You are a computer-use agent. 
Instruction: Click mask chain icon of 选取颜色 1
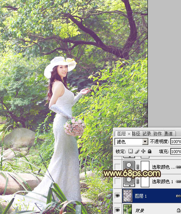[x=138, y=181]
